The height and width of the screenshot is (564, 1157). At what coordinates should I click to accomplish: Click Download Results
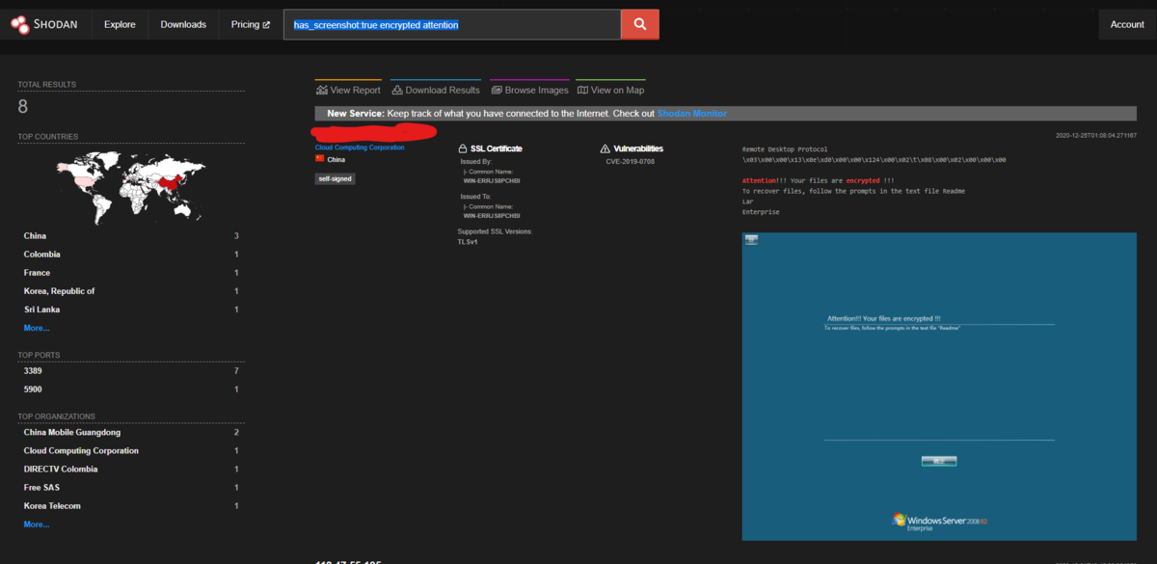[x=436, y=90]
